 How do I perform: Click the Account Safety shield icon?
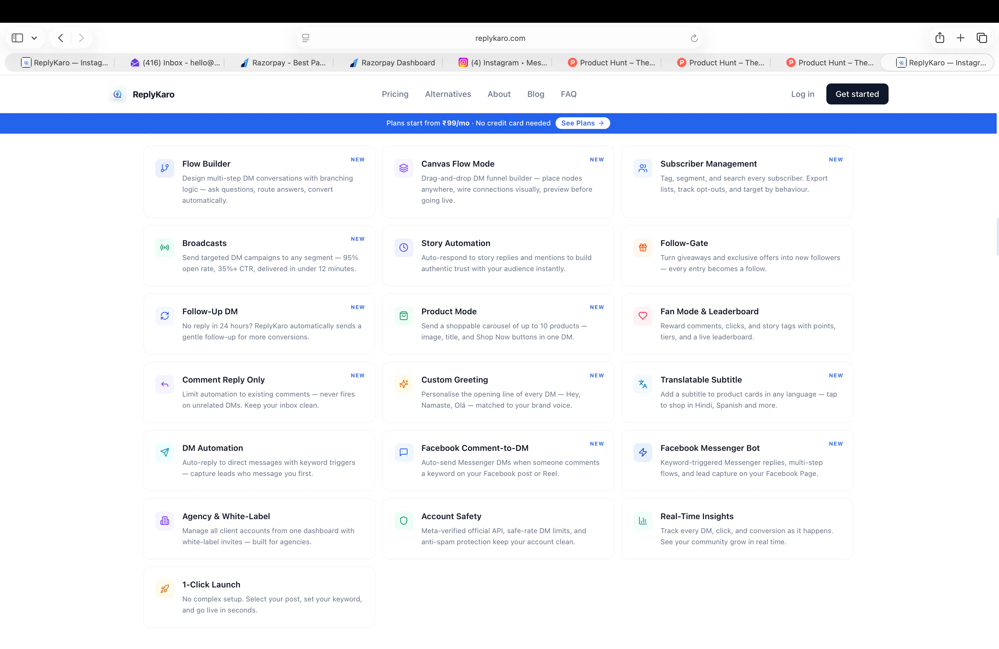(403, 521)
